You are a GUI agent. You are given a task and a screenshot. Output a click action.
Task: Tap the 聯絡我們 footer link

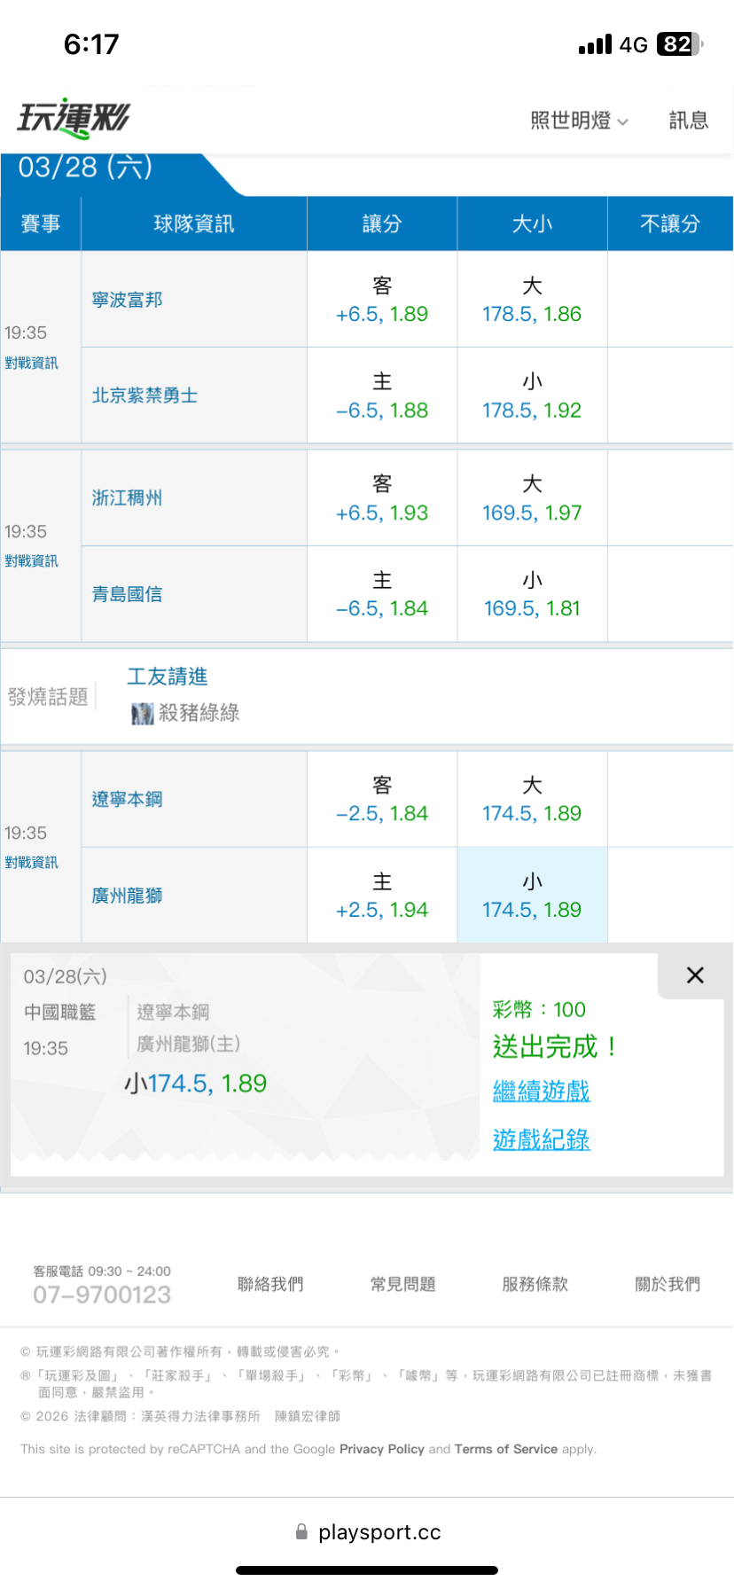pos(270,1284)
